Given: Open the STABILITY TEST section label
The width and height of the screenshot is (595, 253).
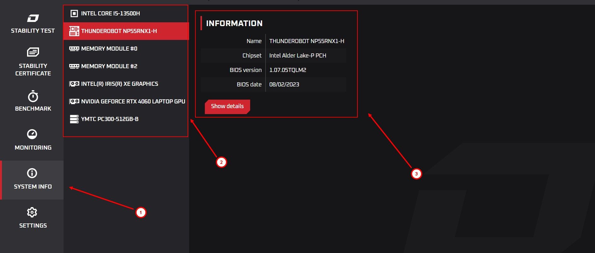Looking at the screenshot, I should point(33,31).
